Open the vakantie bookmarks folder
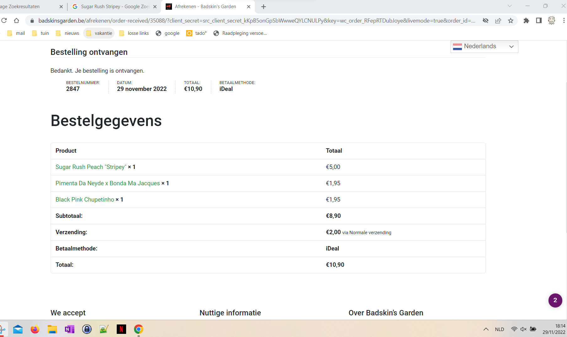 99,33
